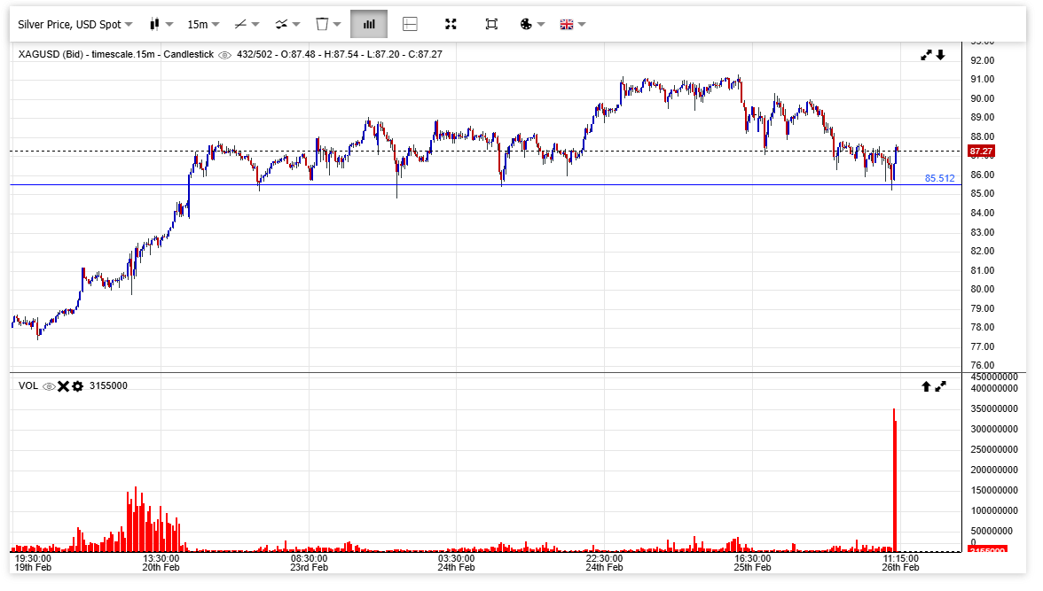Screen dimensions: 1043x591
Task: Open the color palette theme dropdown
Action: click(531, 25)
